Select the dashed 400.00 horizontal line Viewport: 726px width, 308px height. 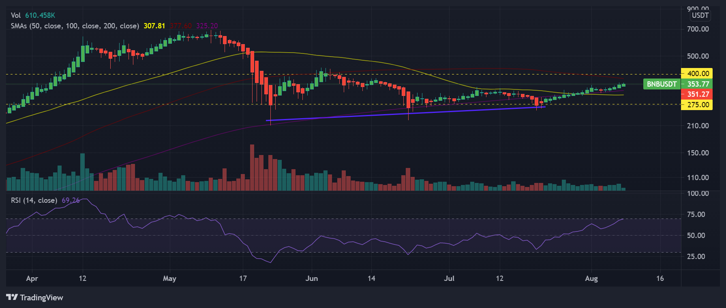tap(343, 74)
